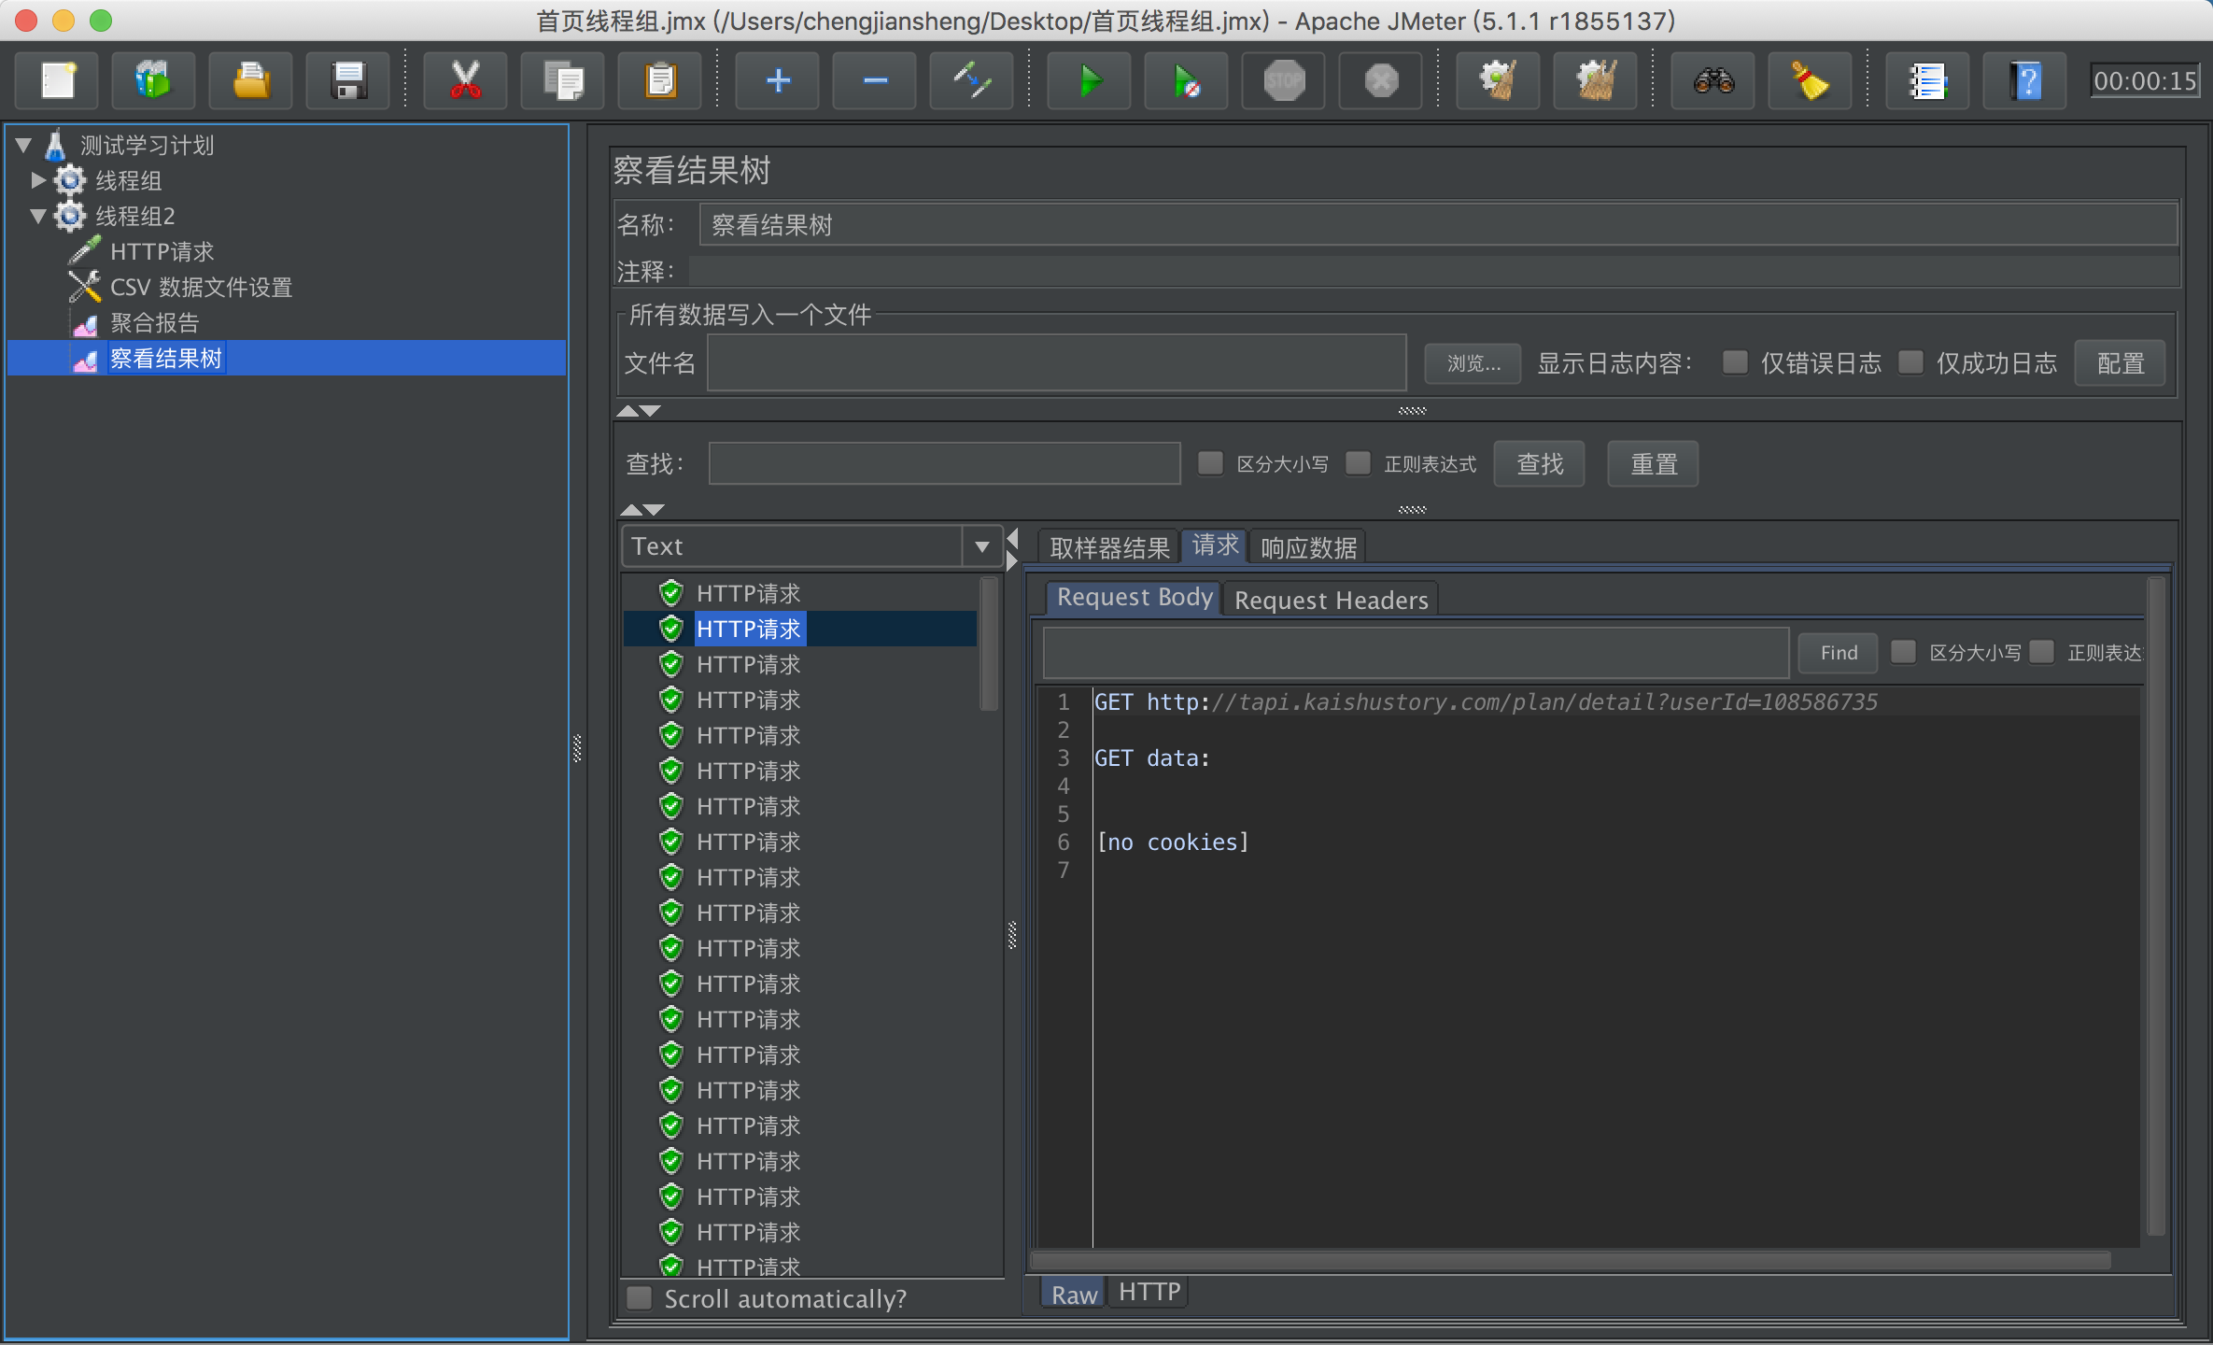Switch to Raw view tab
The width and height of the screenshot is (2213, 1345).
pos(1074,1295)
